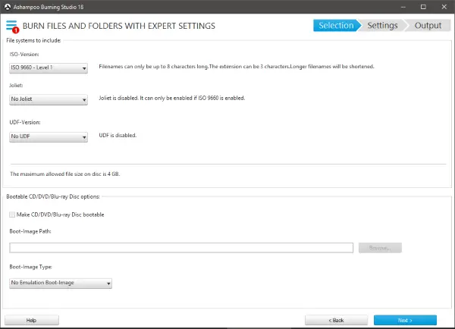The image size is (455, 329).
Task: Open the hamburger menu with notification badge
Action: tap(12, 27)
